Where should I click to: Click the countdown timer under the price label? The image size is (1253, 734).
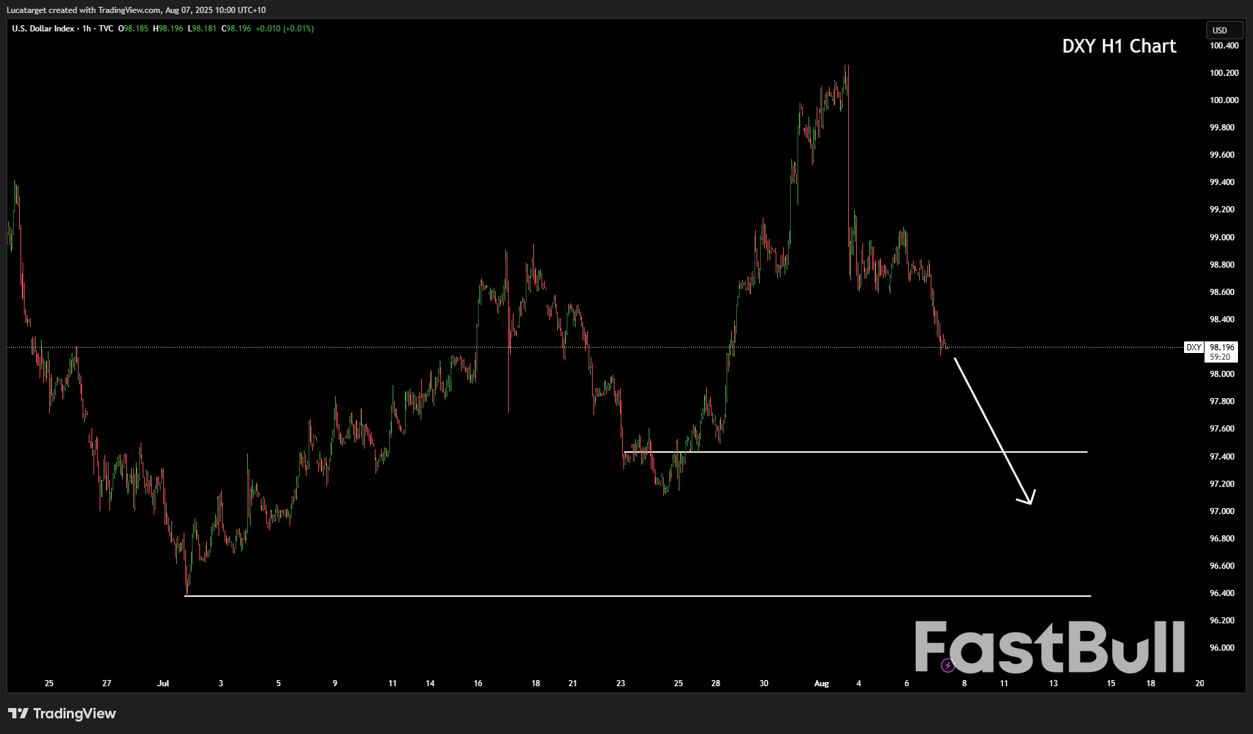[x=1220, y=356]
